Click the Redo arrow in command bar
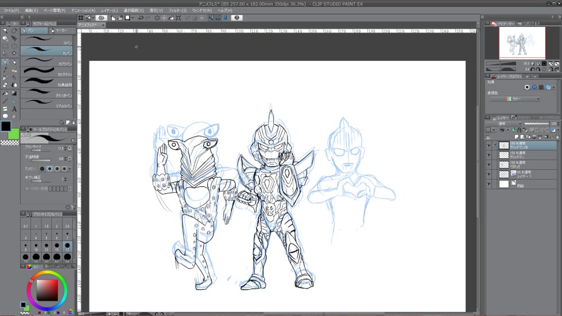This screenshot has width=562, height=316. click(148, 18)
